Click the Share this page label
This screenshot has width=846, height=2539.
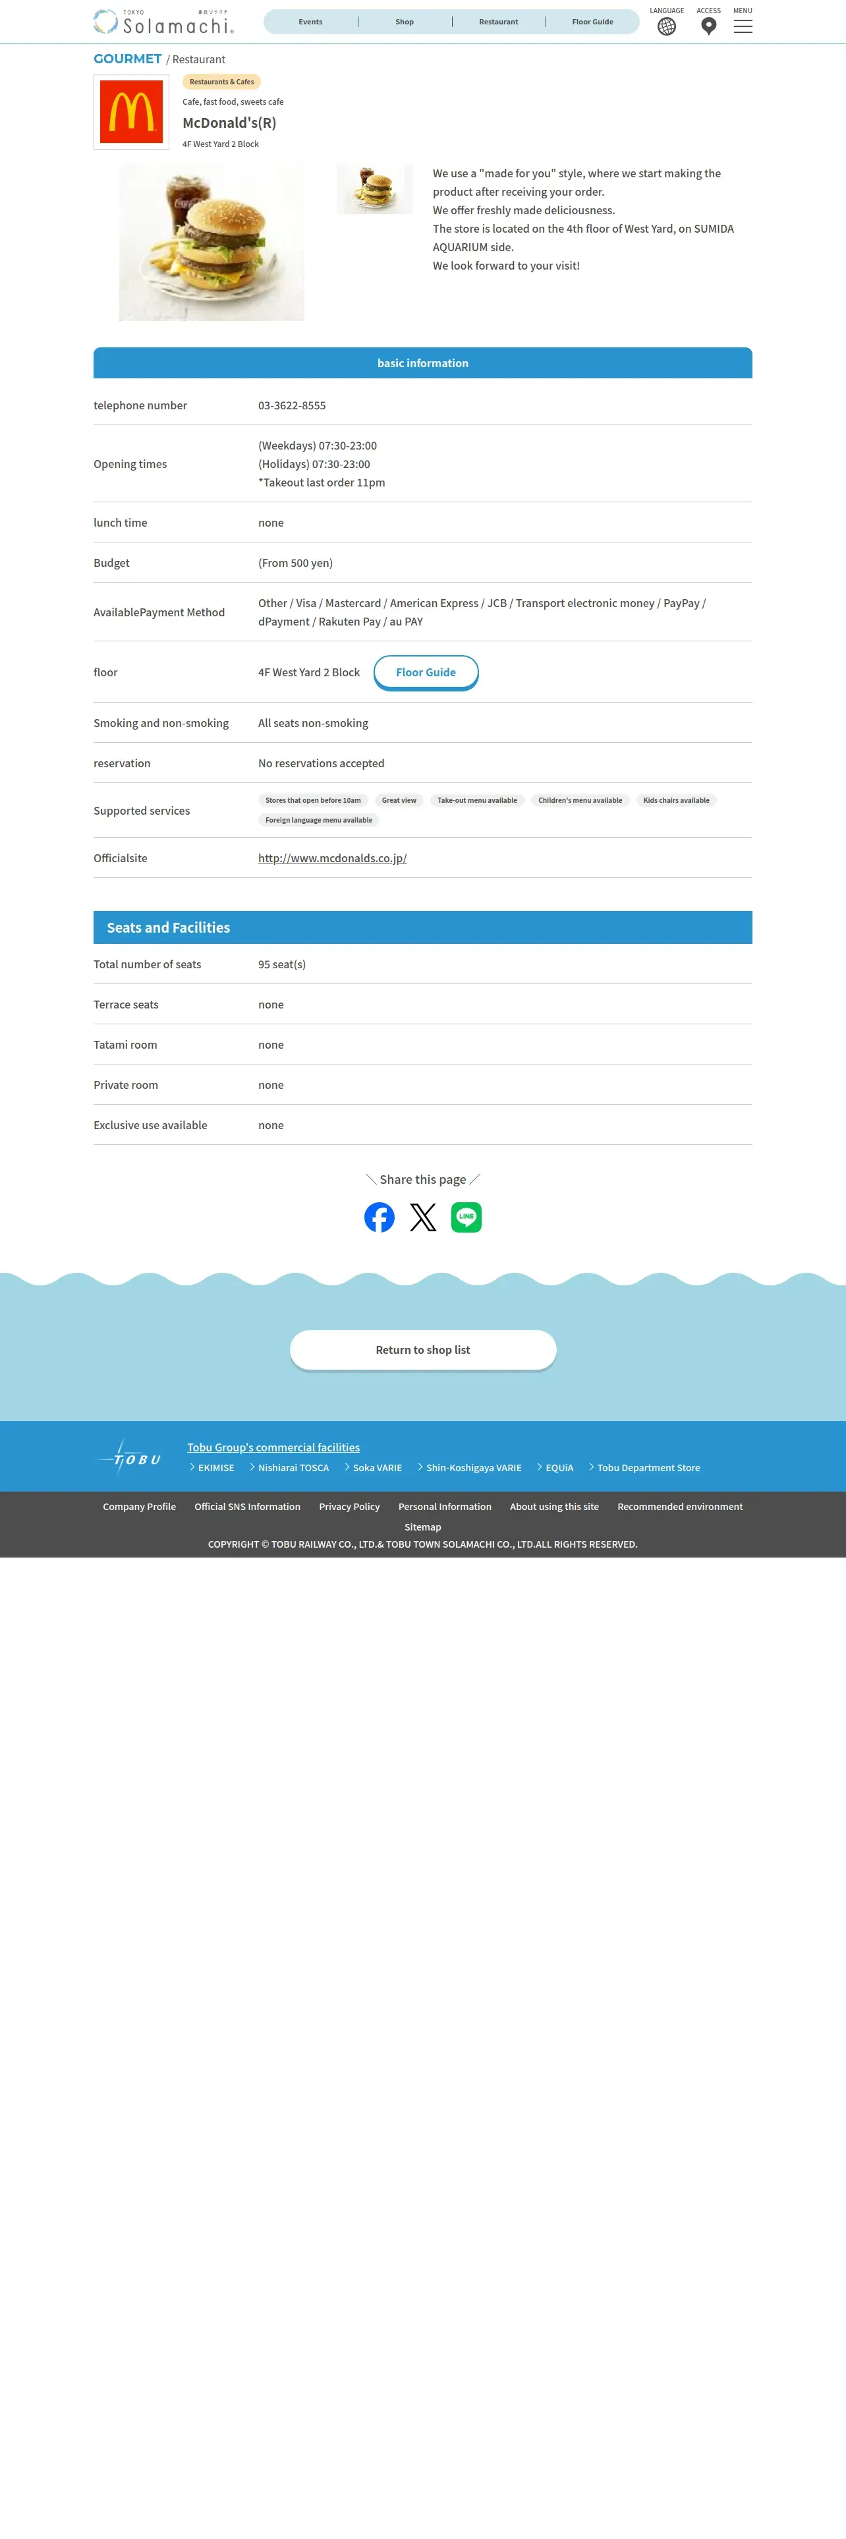(x=422, y=1180)
